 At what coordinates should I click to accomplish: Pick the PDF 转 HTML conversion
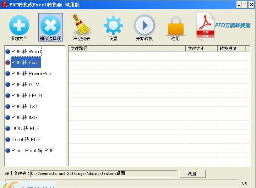click(27, 84)
